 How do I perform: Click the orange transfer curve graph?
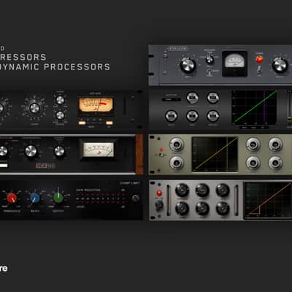[x=268, y=200]
